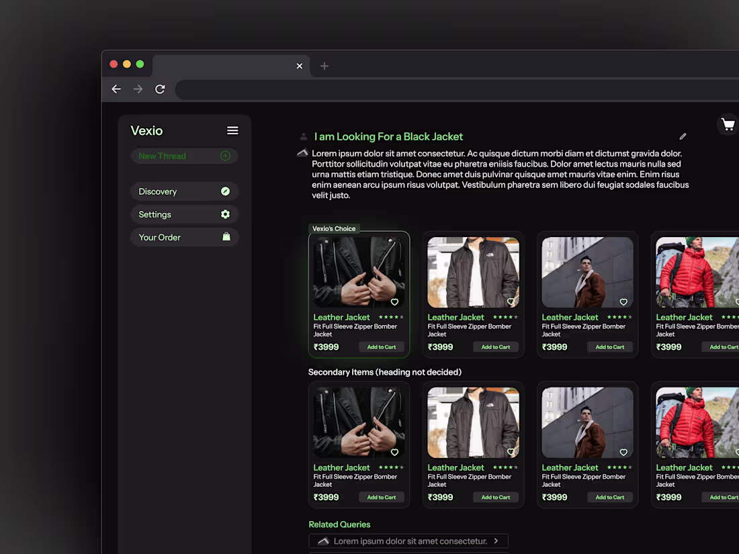Click the compass icon next to Discovery
This screenshot has width=739, height=554.
click(x=225, y=191)
